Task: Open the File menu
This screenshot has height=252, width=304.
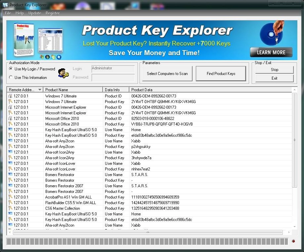Action: [x=8, y=13]
